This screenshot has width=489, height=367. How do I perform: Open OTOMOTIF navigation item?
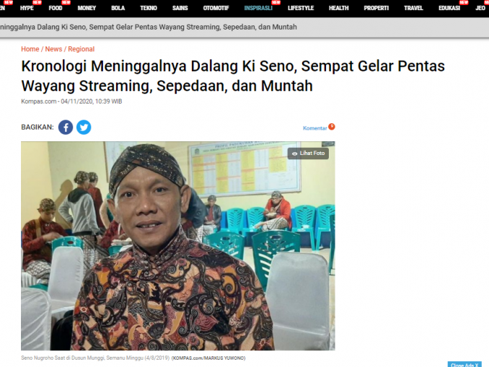(216, 8)
